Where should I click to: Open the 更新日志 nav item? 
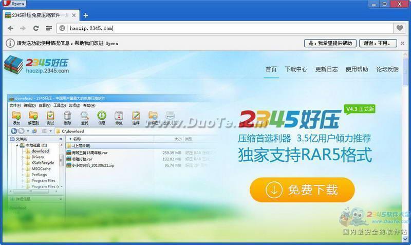[x=326, y=69]
